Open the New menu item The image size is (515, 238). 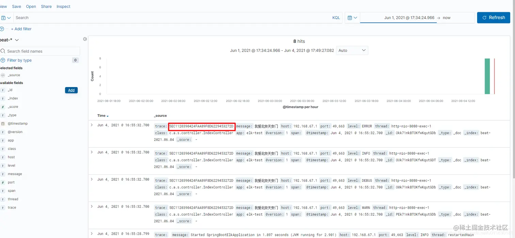[x=3, y=6]
